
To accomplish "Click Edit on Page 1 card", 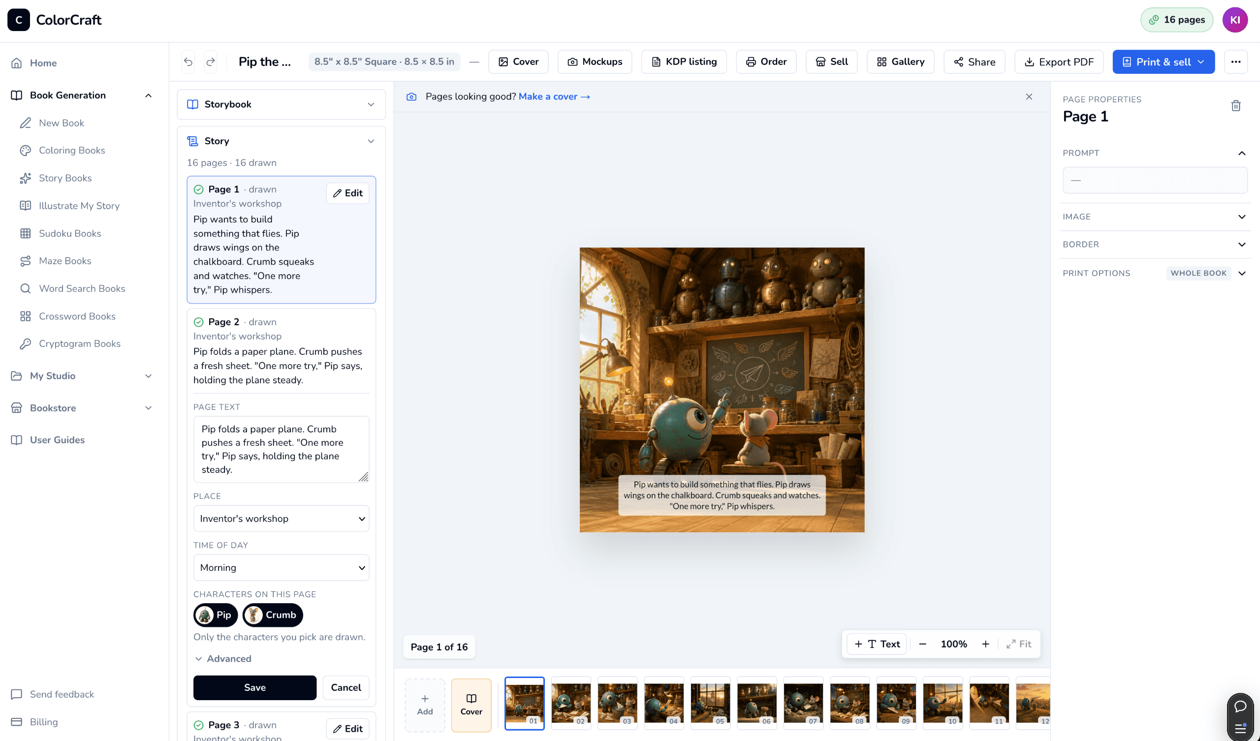I will [x=347, y=193].
